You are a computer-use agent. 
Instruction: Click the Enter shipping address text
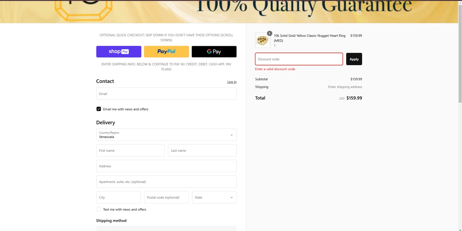coord(345,87)
